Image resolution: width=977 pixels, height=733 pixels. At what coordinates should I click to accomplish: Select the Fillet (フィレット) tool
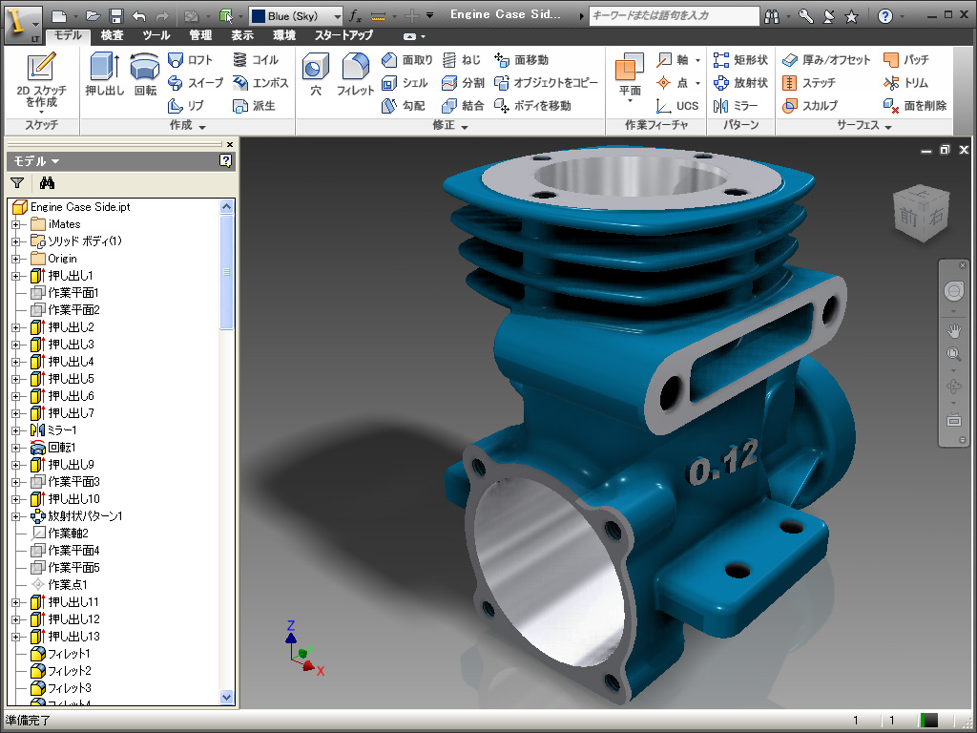tap(355, 76)
